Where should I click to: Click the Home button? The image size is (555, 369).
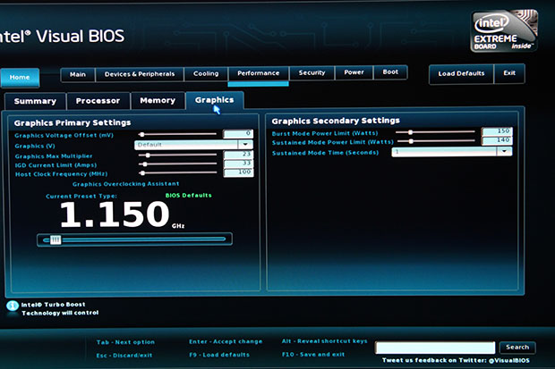coord(20,78)
